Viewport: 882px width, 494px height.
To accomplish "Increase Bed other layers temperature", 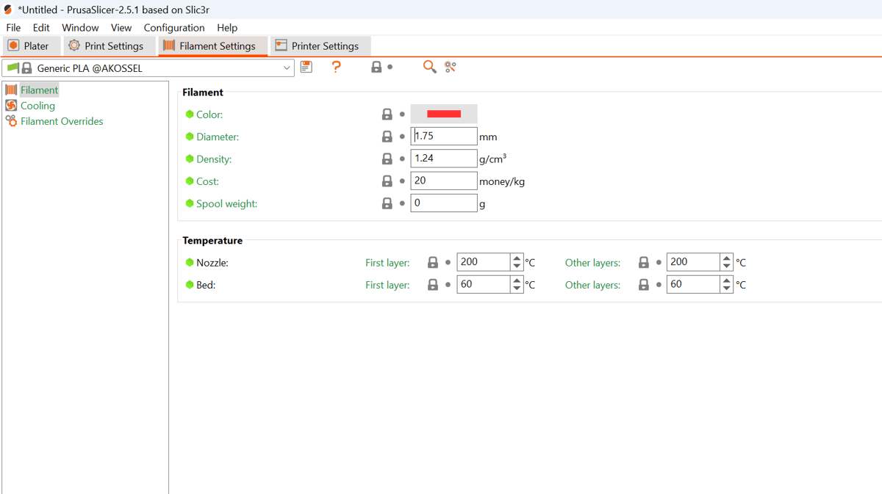I will coord(727,280).
